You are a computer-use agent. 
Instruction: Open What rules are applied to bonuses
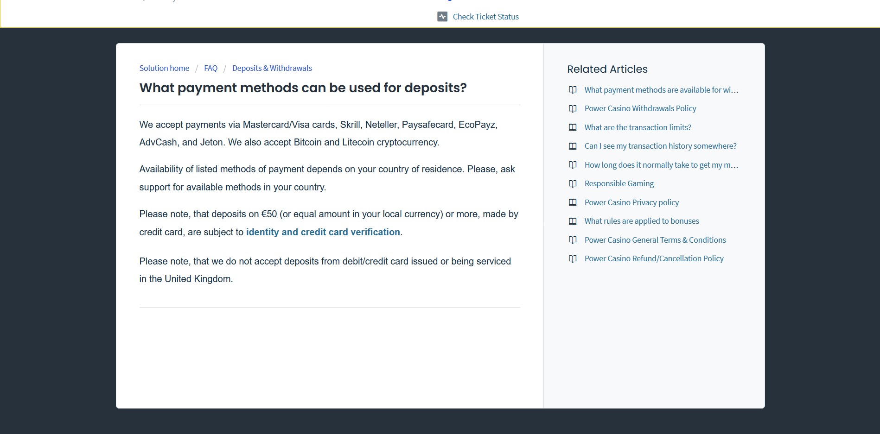click(x=642, y=221)
